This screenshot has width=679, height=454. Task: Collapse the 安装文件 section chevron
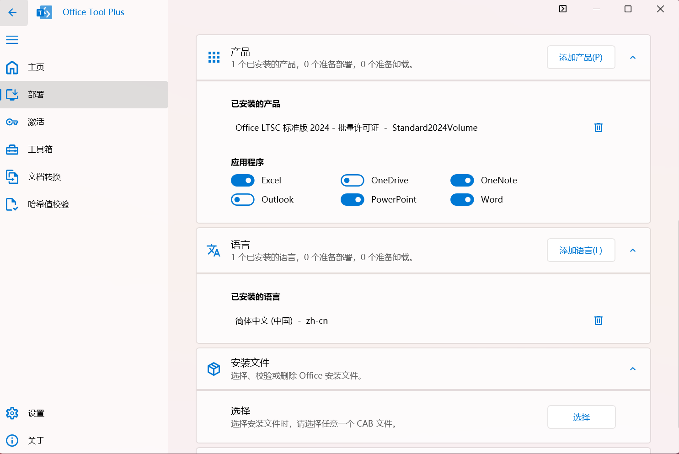click(633, 369)
